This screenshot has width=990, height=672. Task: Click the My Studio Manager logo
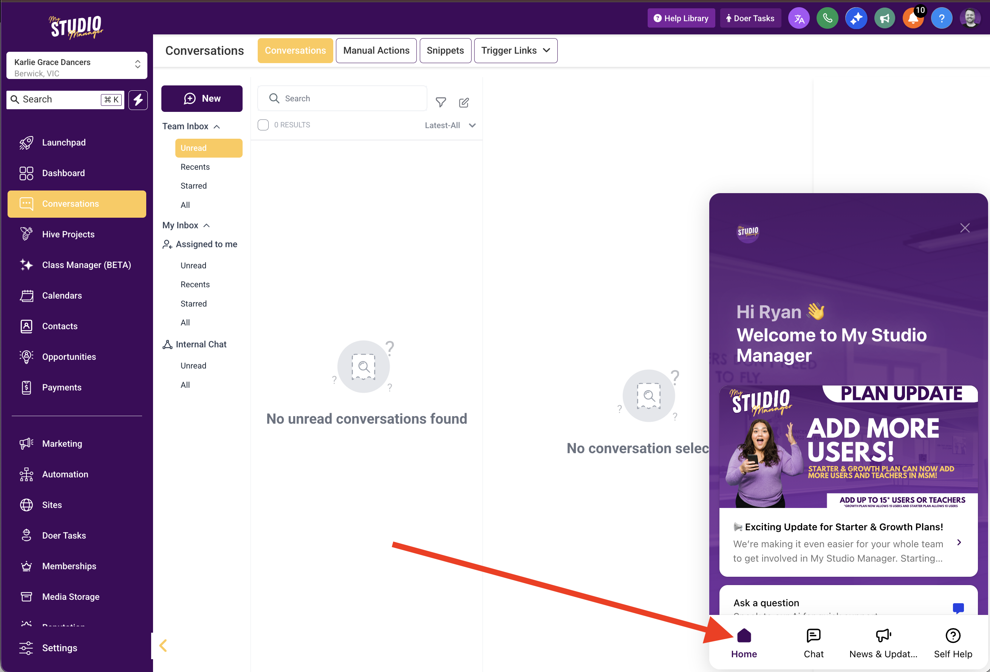click(x=77, y=27)
